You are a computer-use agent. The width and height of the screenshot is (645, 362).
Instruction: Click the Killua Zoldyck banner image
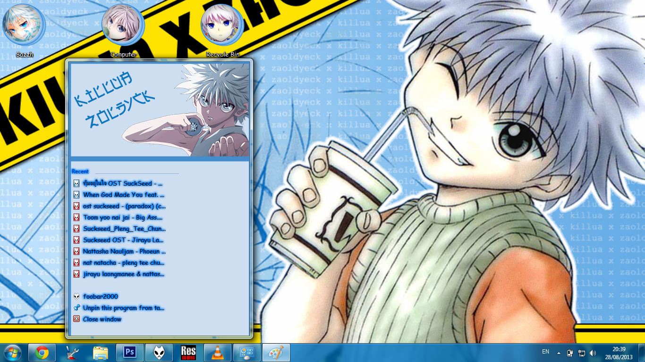160,110
